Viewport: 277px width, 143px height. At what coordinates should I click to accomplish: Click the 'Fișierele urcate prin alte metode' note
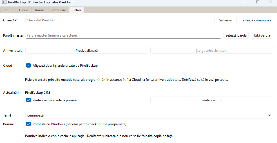tap(126, 80)
